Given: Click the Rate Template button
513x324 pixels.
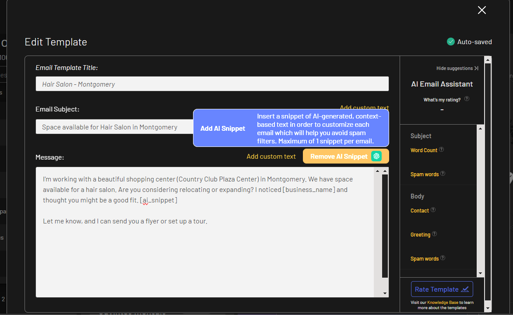Looking at the screenshot, I should [442, 289].
